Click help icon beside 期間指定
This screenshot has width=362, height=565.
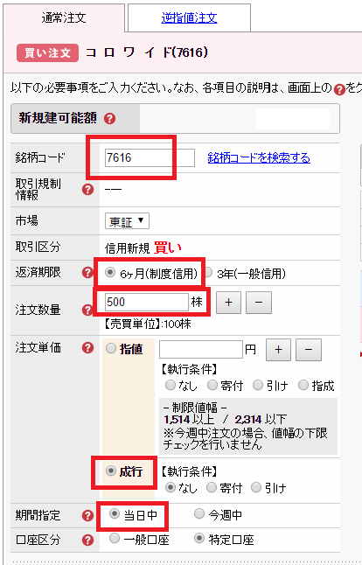coord(88,515)
